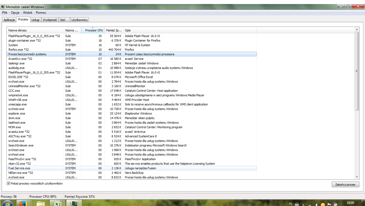Sort by 'Pamięć (p...' column header

[x=114, y=30]
